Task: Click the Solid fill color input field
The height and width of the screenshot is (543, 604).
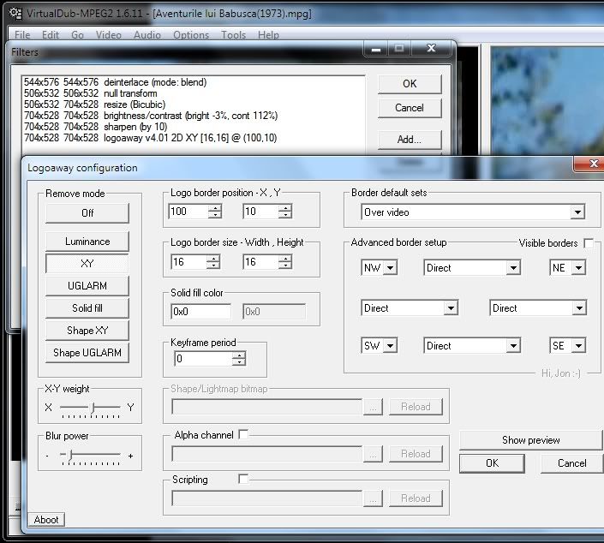Action: 200,313
